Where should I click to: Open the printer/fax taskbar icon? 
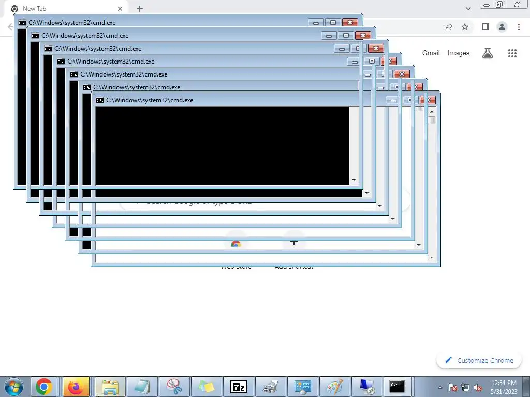click(x=270, y=387)
